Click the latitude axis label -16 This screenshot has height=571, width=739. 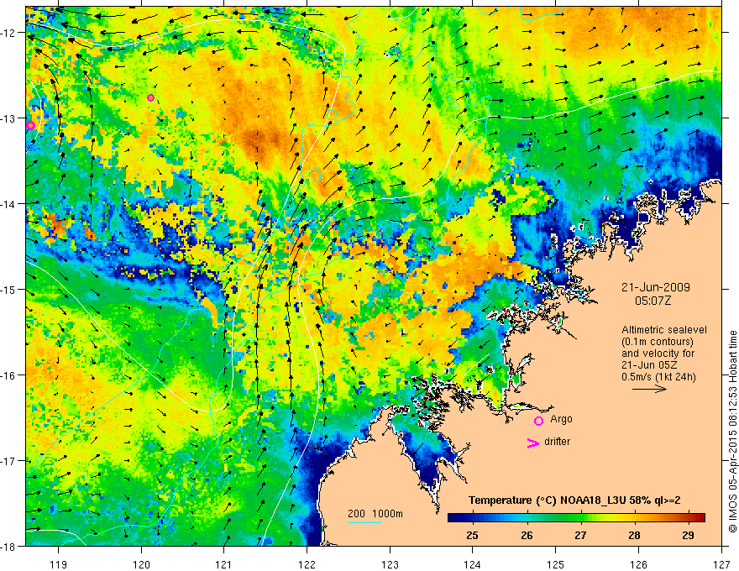point(9,375)
